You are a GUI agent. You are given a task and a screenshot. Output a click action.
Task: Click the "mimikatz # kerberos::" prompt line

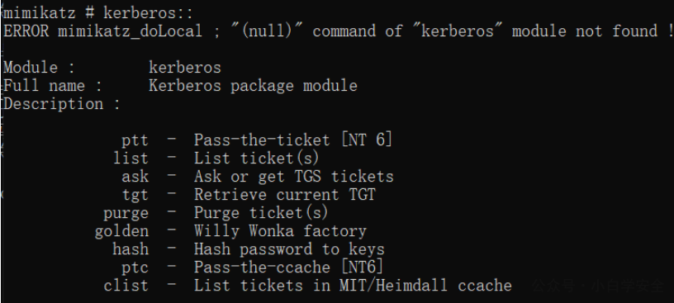coord(98,13)
